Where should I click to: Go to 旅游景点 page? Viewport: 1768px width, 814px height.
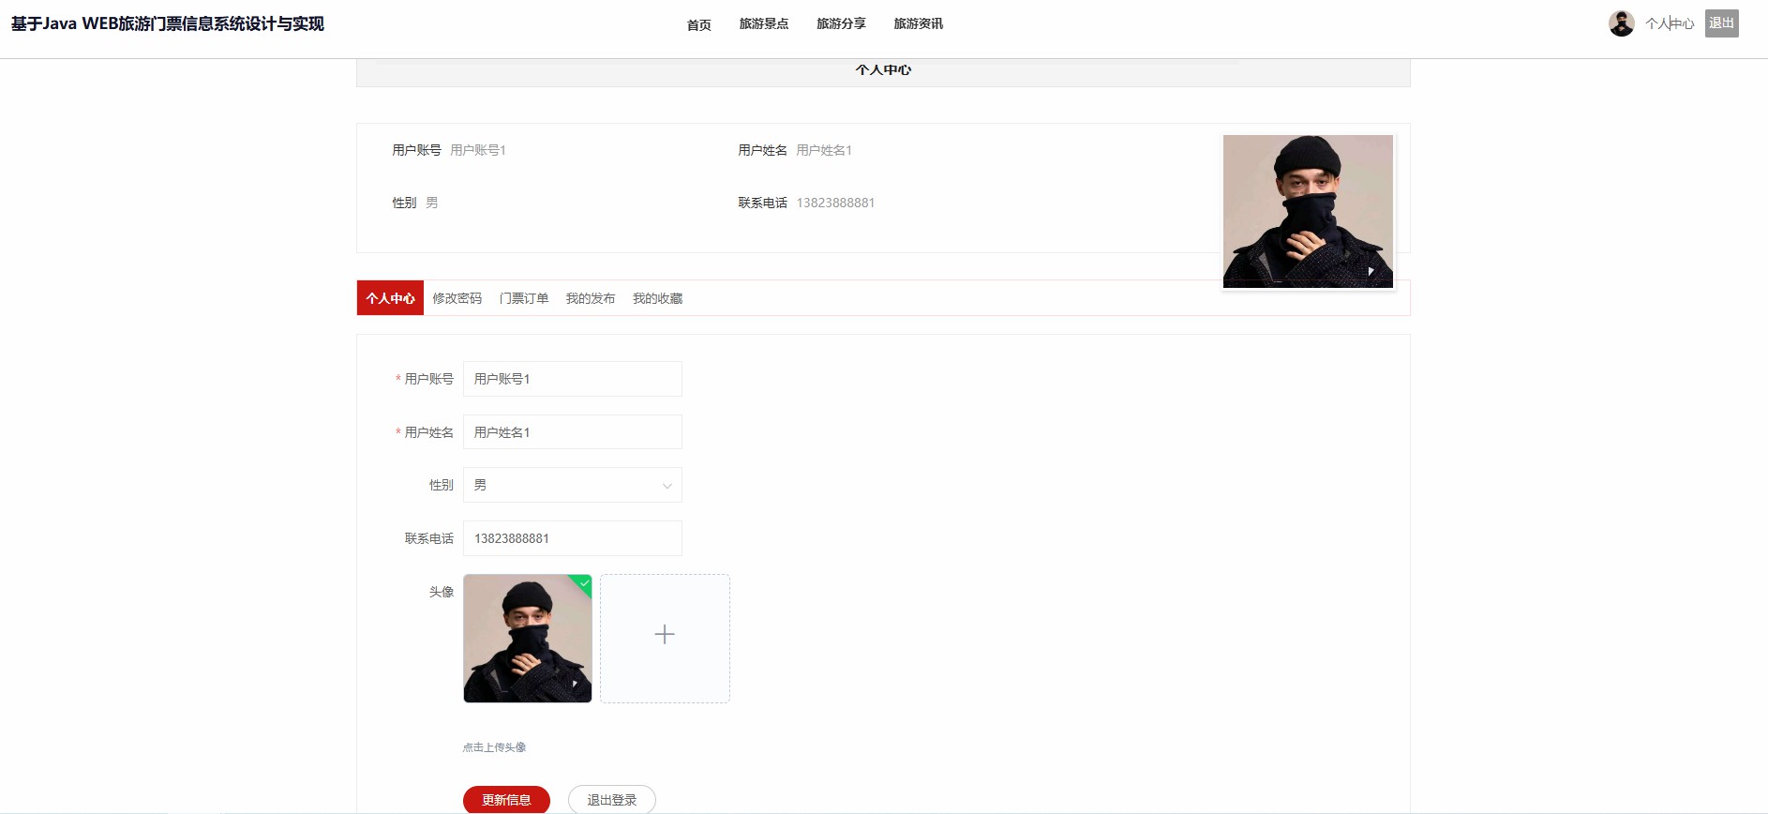[763, 24]
